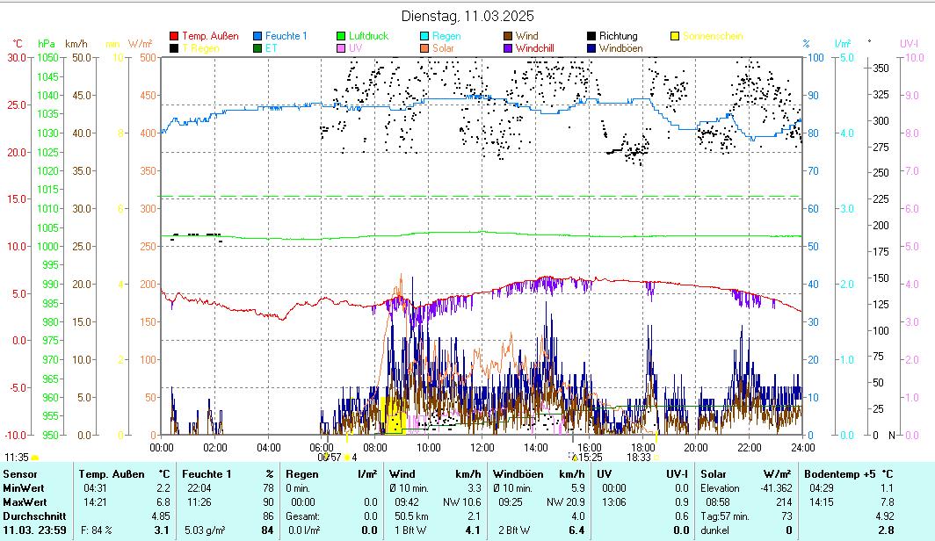Image resolution: width=935 pixels, height=541 pixels.
Task: Click the 11:35 marker at bottom left
Action: tap(17, 457)
